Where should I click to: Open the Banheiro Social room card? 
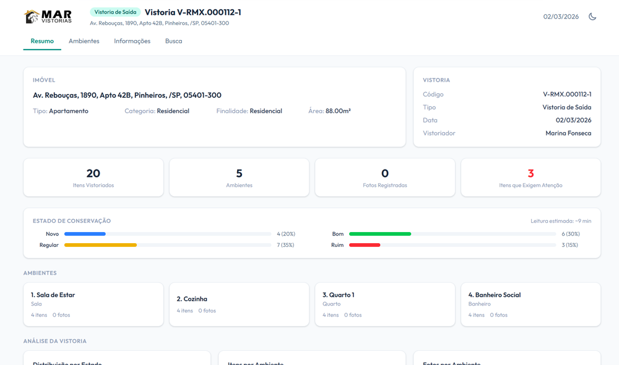click(530, 304)
